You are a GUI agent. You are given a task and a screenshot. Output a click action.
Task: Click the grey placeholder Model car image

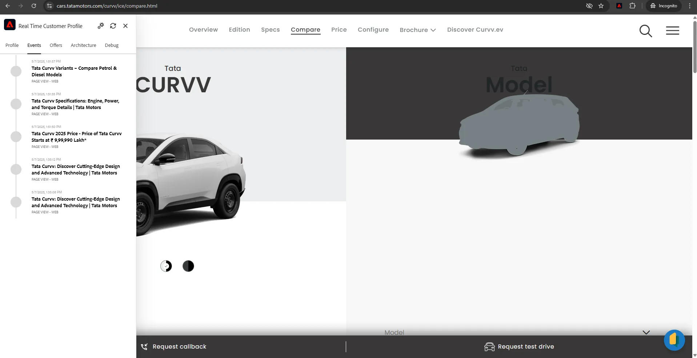pos(519,125)
